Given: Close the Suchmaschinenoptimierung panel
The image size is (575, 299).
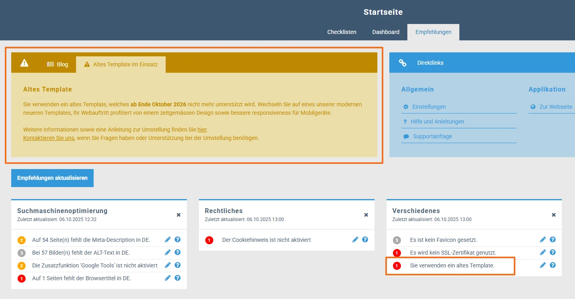Looking at the screenshot, I should 178,215.
